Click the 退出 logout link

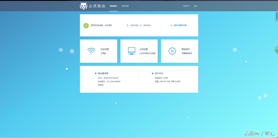[196, 6]
